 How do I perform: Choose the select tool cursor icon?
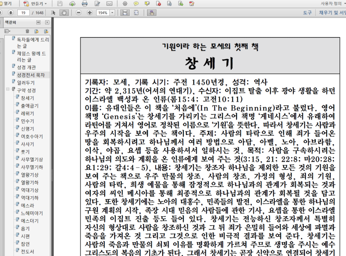click(x=53, y=13)
